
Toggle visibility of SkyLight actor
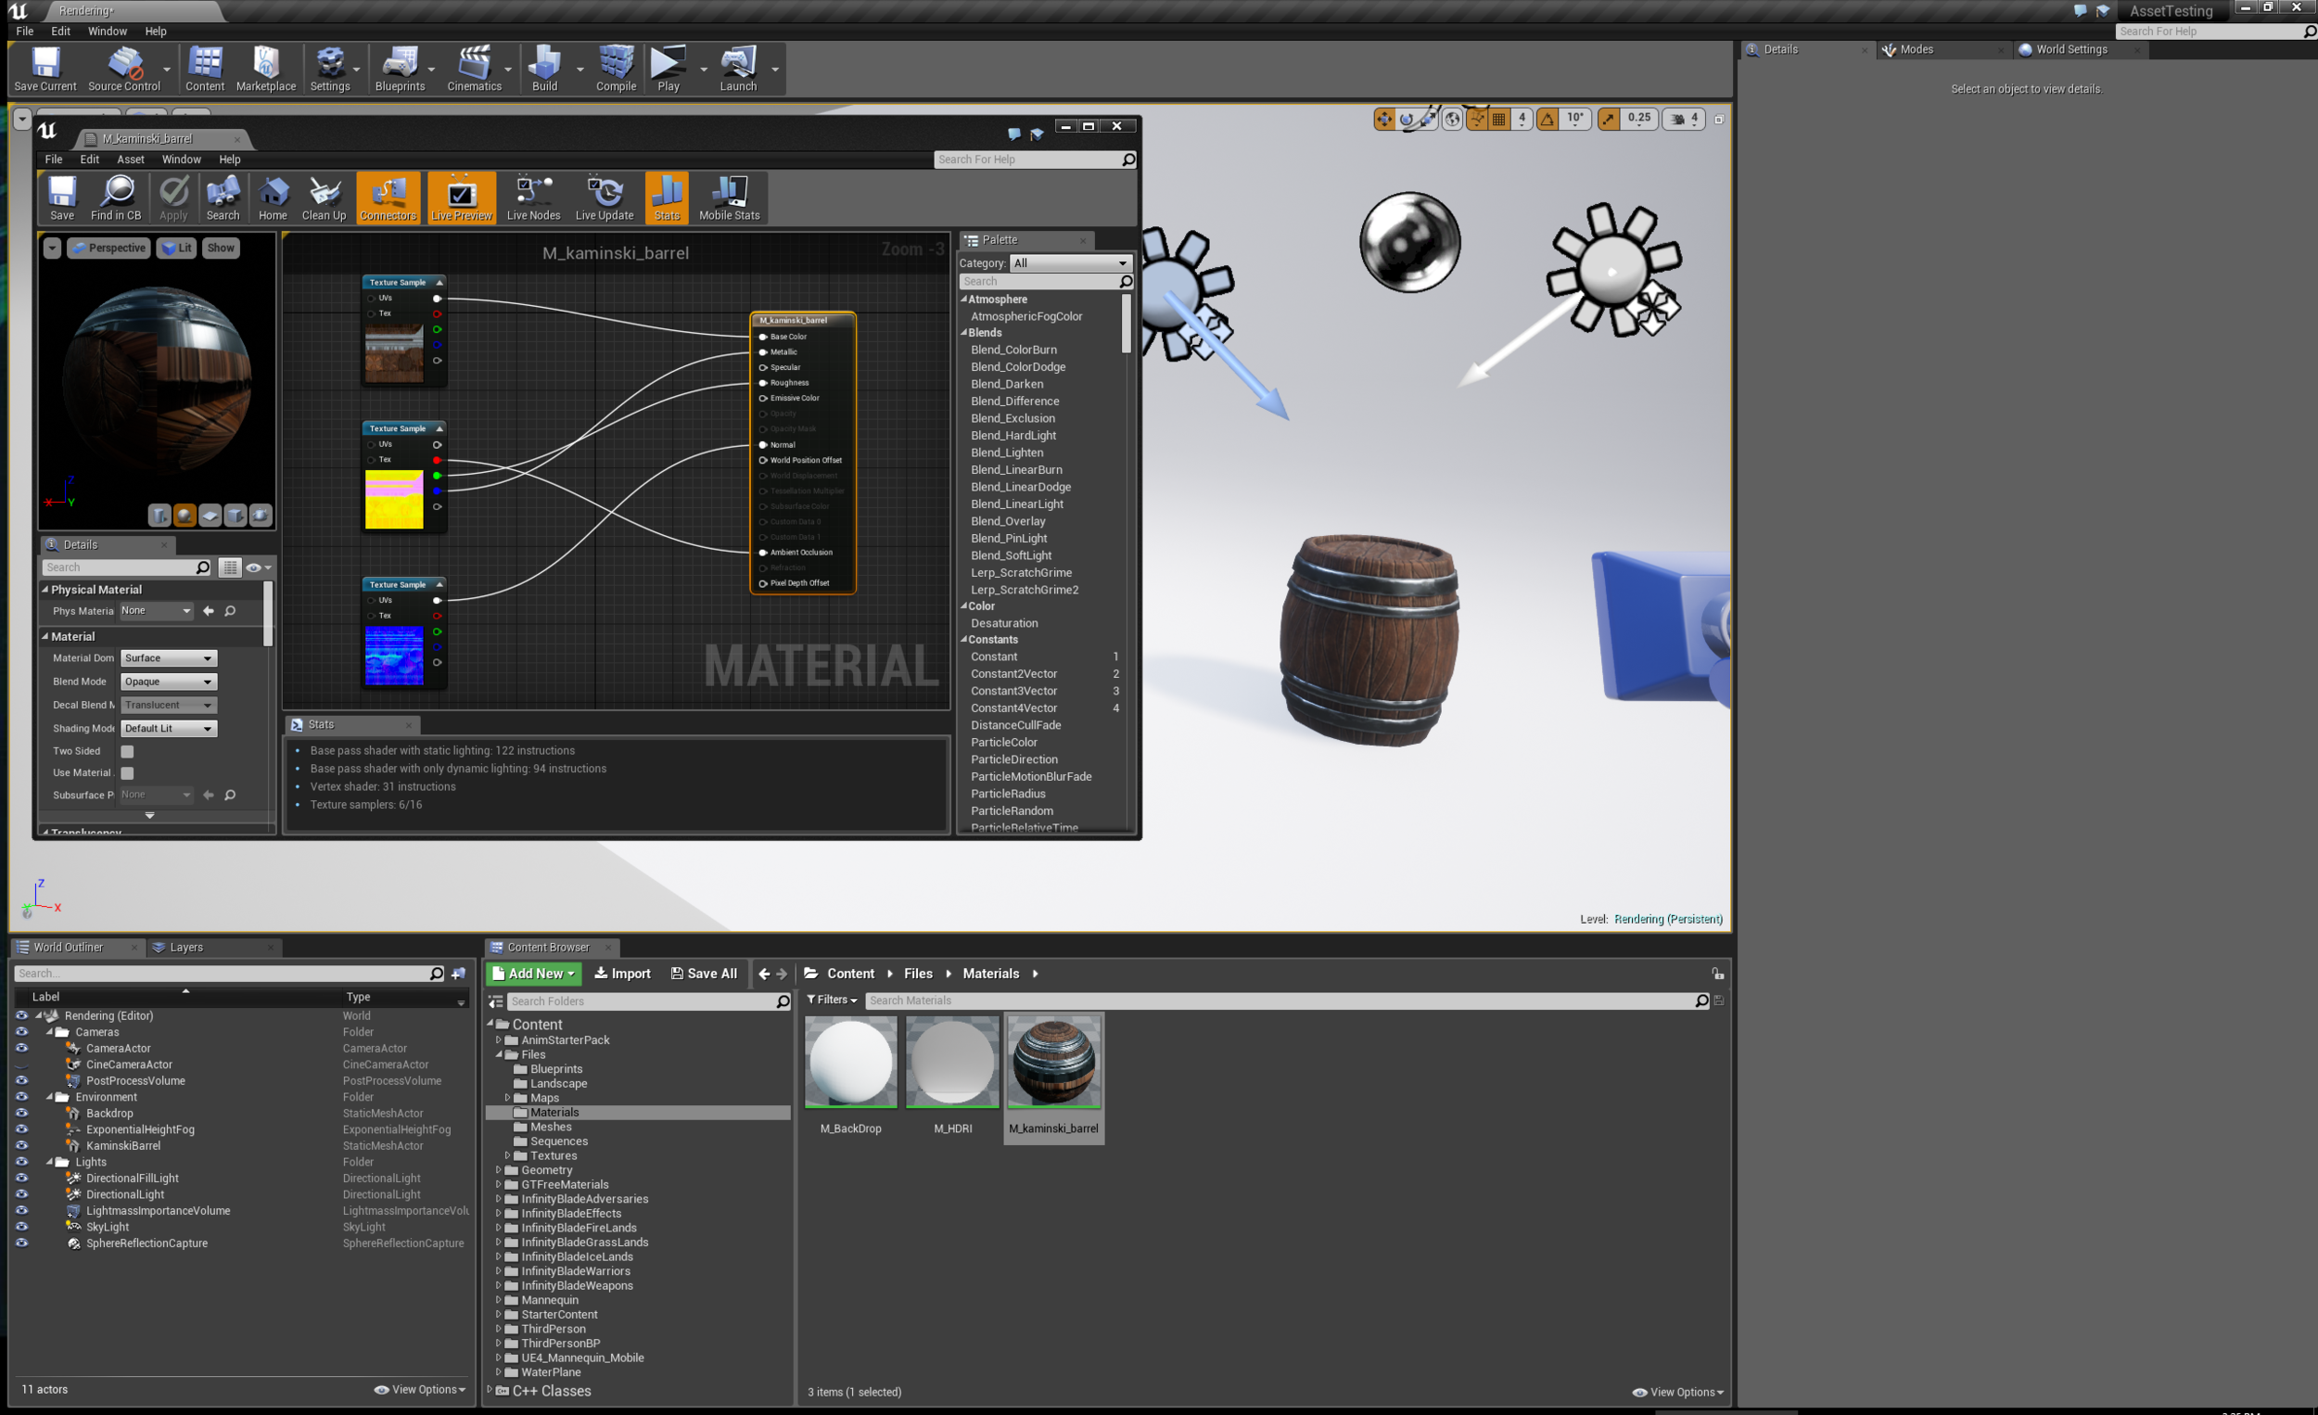click(x=21, y=1227)
